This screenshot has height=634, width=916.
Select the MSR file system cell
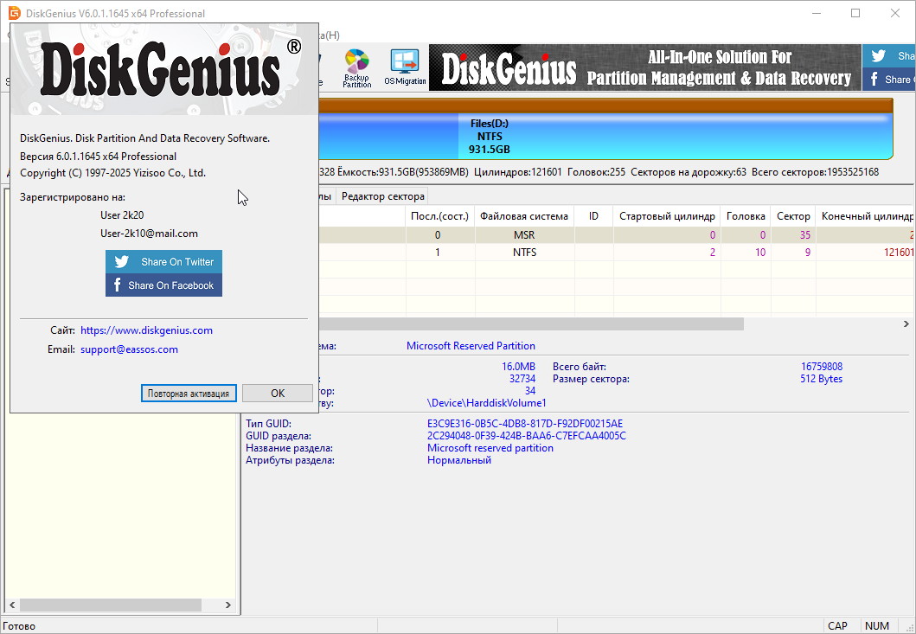[x=524, y=235]
